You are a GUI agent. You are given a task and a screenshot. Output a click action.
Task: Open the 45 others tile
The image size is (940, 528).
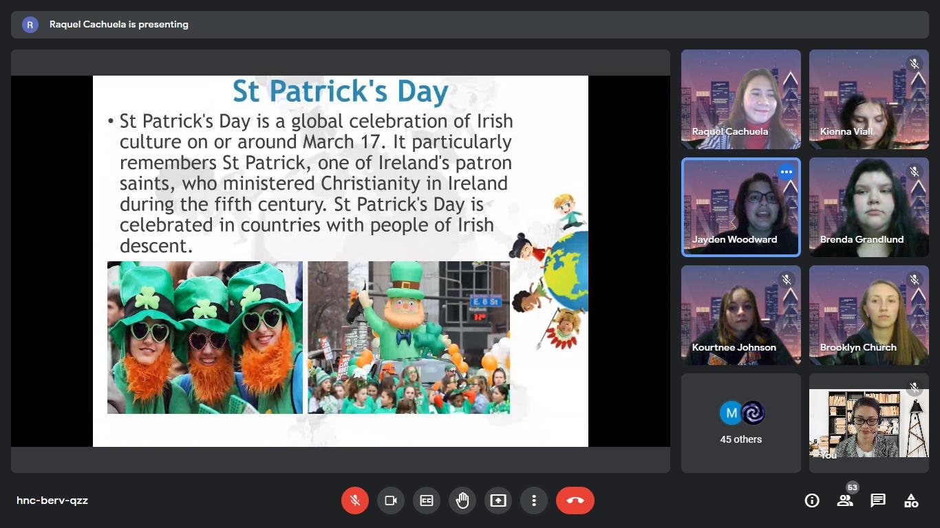741,423
